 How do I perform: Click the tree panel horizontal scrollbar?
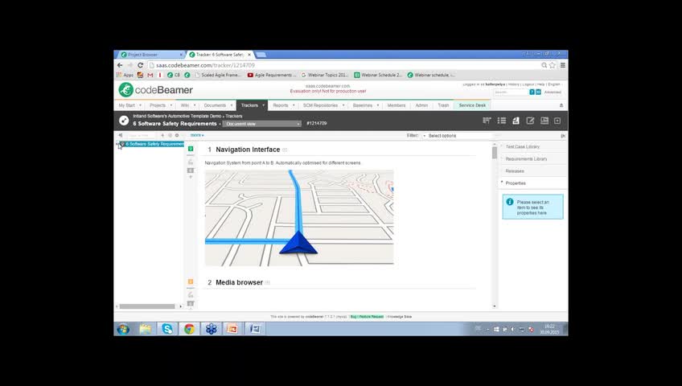click(147, 306)
